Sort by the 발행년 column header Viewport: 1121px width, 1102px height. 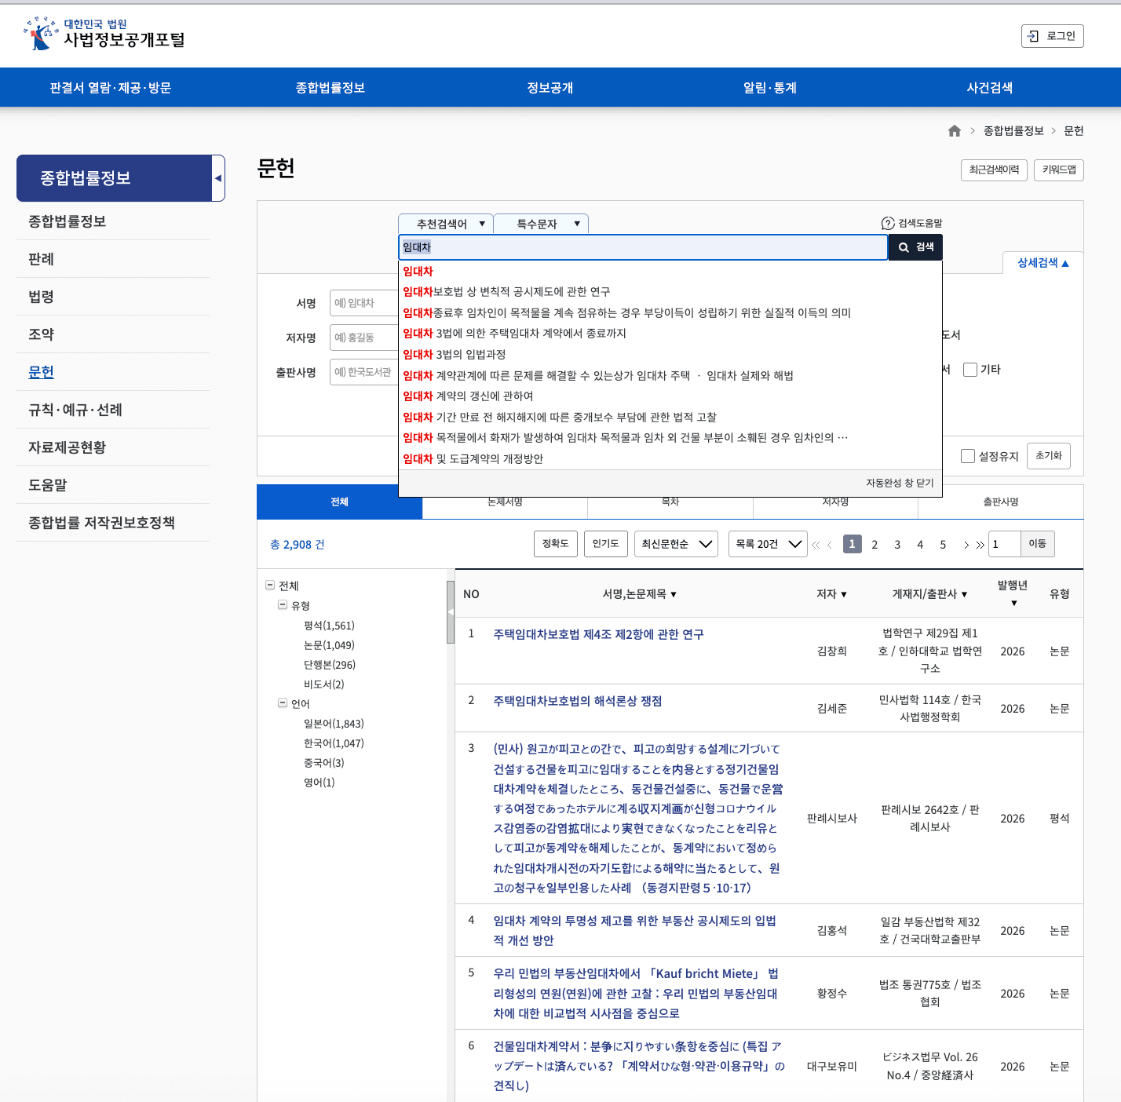tap(1013, 593)
